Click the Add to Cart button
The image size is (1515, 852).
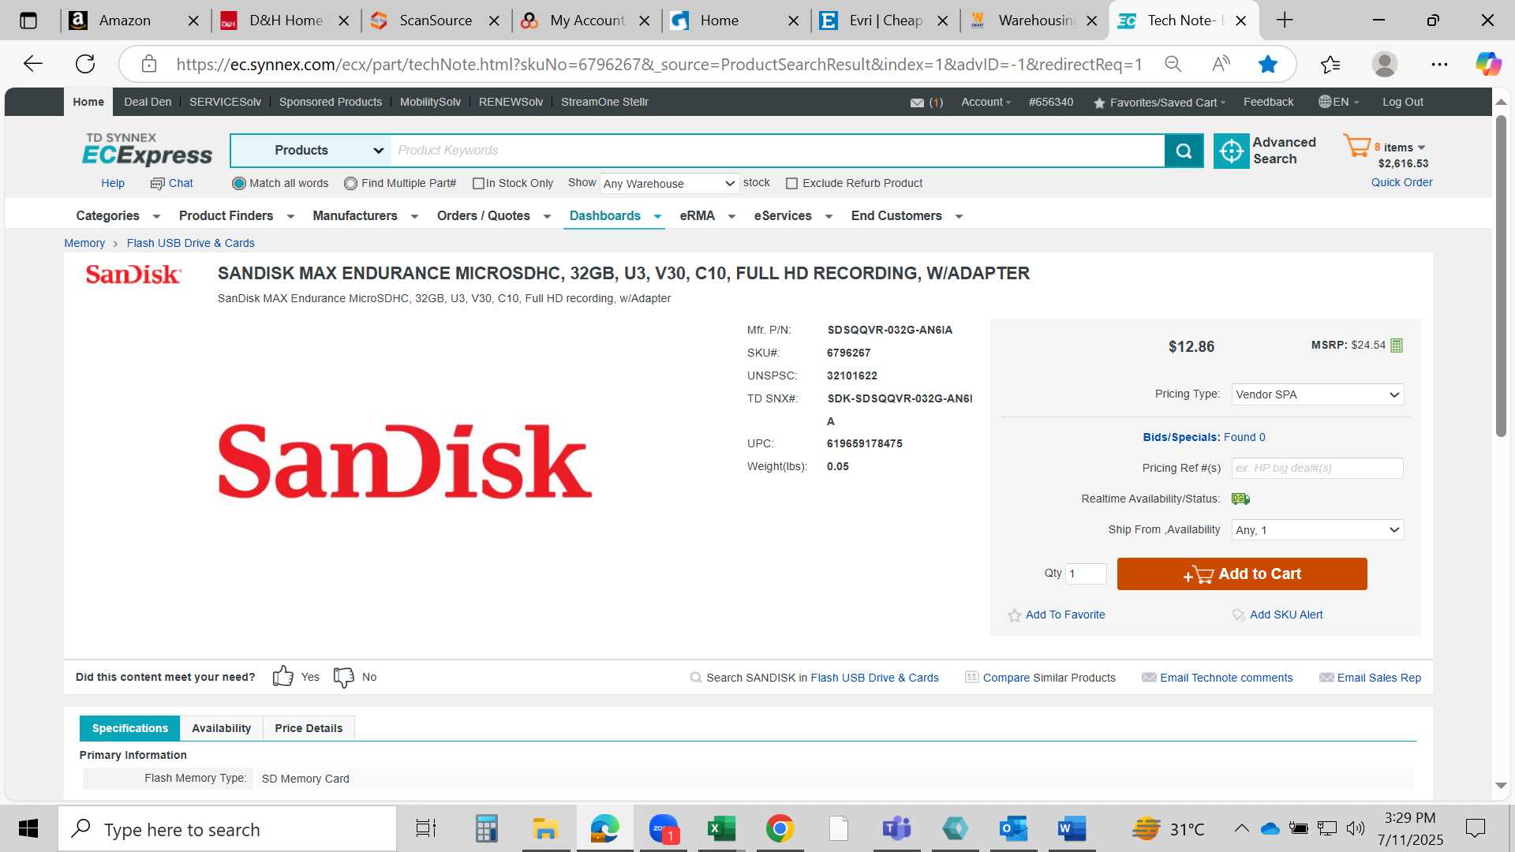(x=1242, y=574)
